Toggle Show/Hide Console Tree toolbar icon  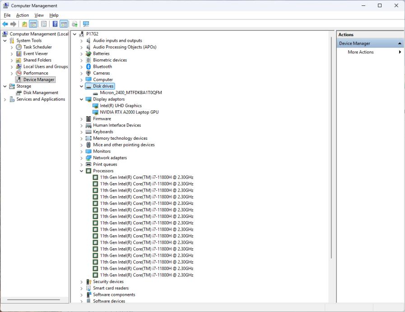(x=33, y=24)
